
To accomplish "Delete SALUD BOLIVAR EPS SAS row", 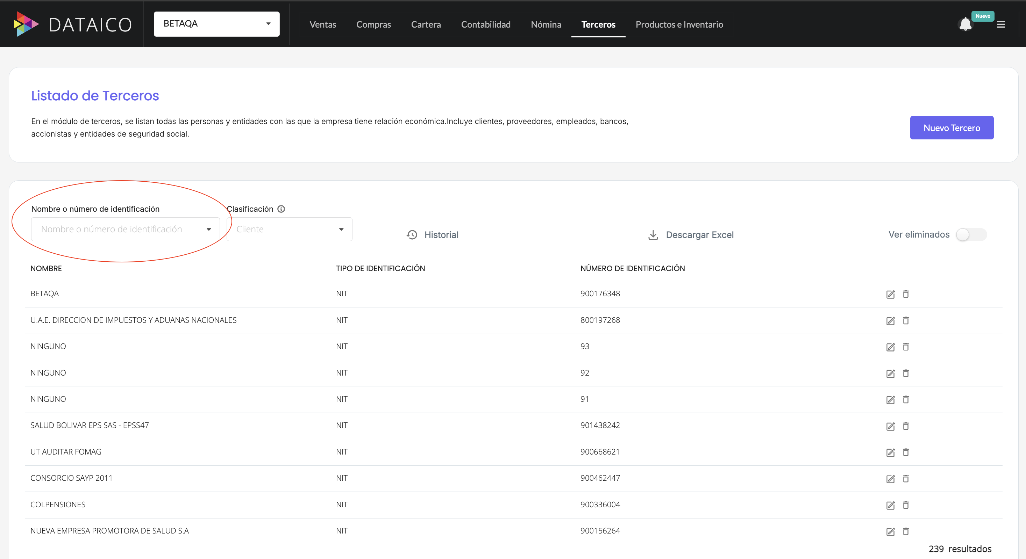I will 905,426.
